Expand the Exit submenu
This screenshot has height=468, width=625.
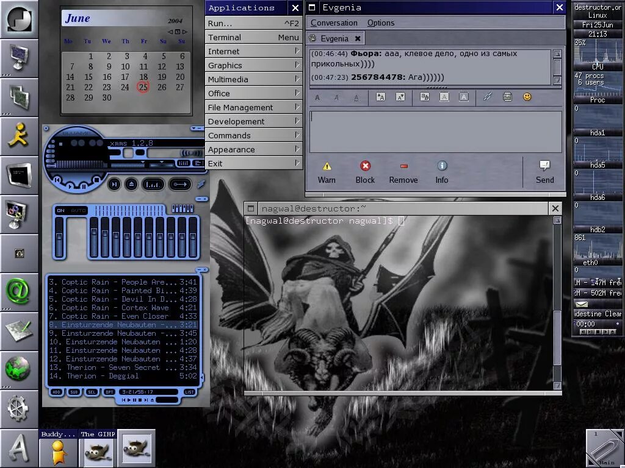(x=253, y=163)
